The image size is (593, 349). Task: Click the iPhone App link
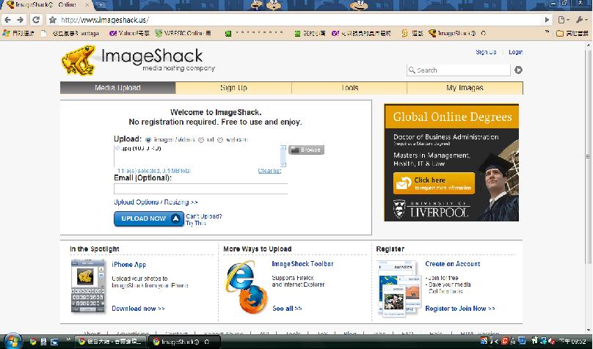tap(129, 265)
